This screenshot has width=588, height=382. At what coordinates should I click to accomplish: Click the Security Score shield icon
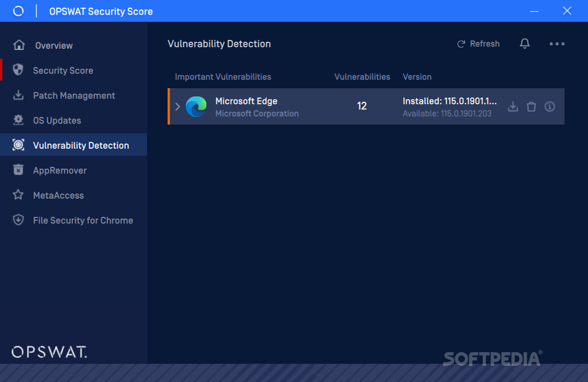point(18,70)
